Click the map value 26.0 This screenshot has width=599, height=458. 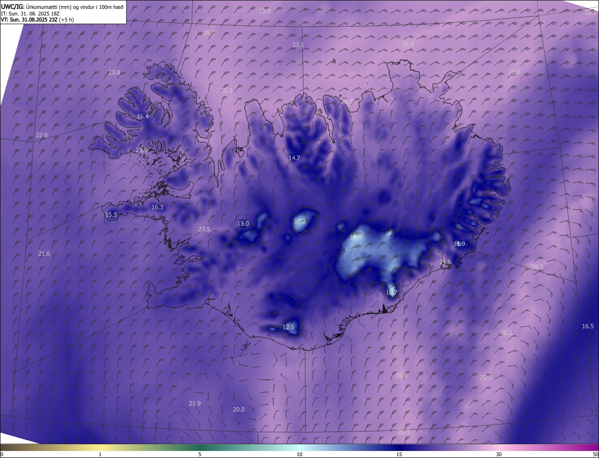(x=209, y=32)
